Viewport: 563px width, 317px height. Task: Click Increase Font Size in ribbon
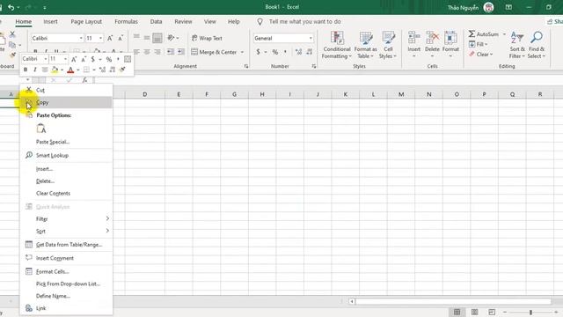110,38
